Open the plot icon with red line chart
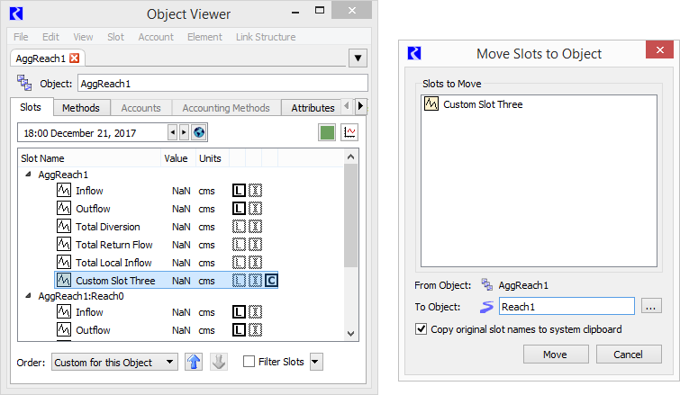This screenshot has height=395, width=680. point(349,132)
